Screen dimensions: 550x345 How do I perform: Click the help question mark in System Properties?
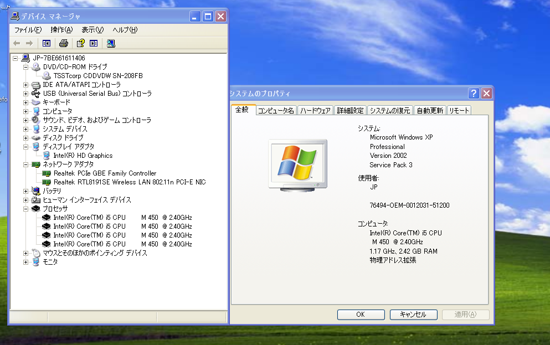pos(474,93)
